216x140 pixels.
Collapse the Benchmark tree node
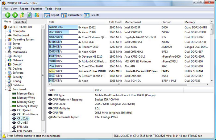[x=6, y=90]
